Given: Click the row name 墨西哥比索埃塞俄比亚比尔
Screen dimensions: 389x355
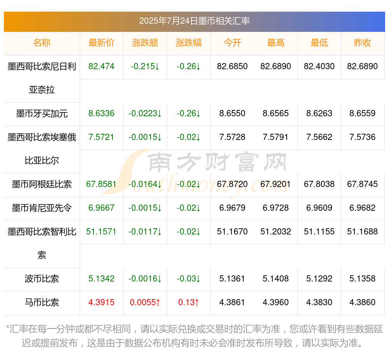Looking at the screenshot, I should pyautogui.click(x=42, y=149).
